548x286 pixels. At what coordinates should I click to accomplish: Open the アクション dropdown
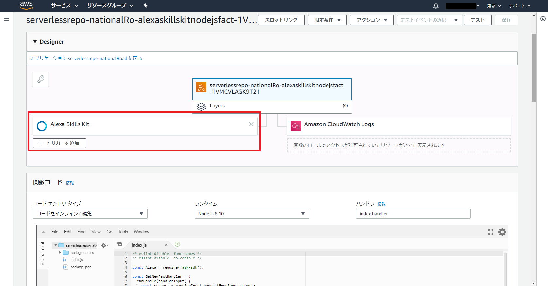point(372,20)
